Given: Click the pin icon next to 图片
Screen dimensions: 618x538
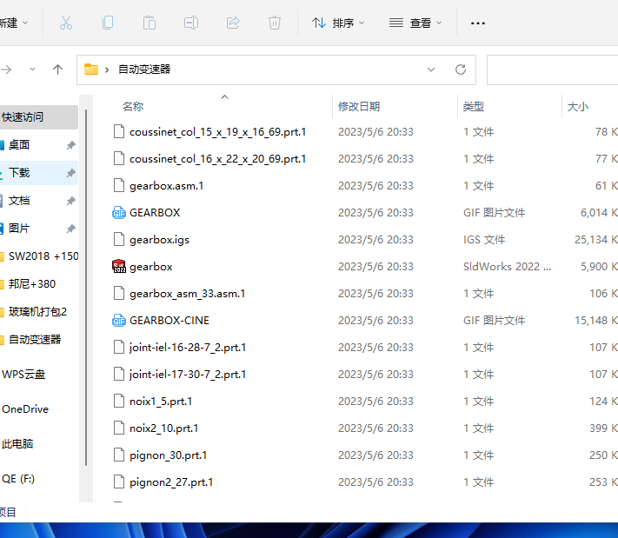Looking at the screenshot, I should tap(70, 229).
